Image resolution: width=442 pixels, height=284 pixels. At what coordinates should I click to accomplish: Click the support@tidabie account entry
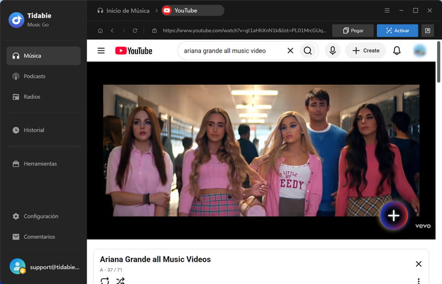pos(44,266)
